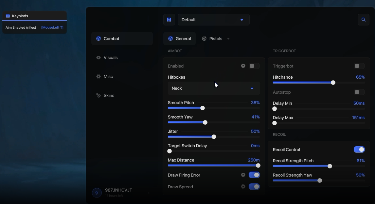This screenshot has height=204, width=375.
Task: Click the Max Distance slider handle
Action: pos(258,165)
